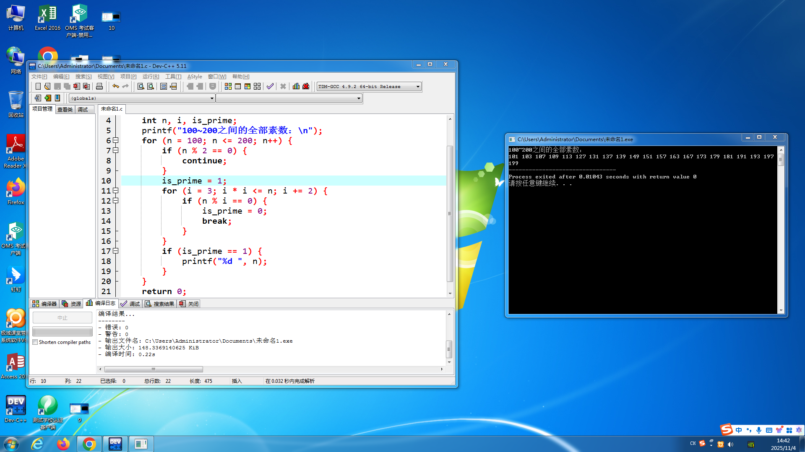Open the AStyle menu
This screenshot has height=452, width=805.
pos(195,77)
